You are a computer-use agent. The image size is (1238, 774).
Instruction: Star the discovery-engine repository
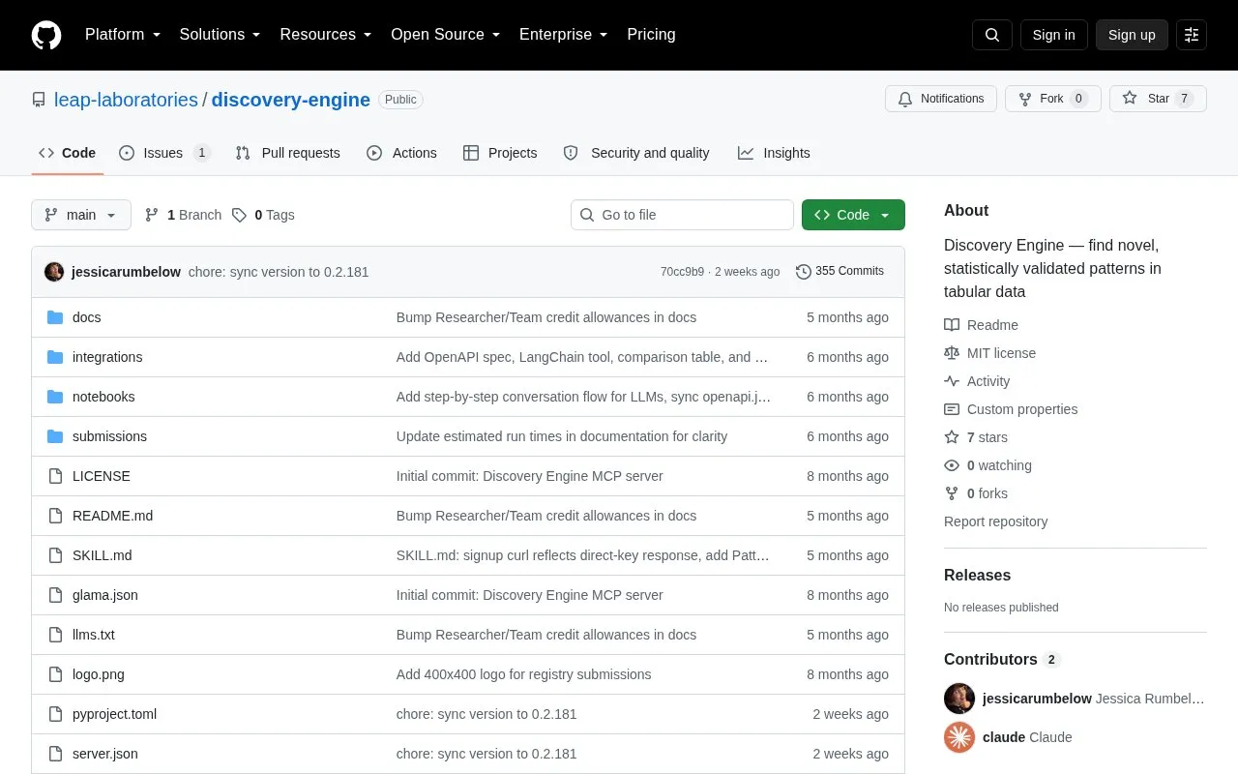point(1158,99)
